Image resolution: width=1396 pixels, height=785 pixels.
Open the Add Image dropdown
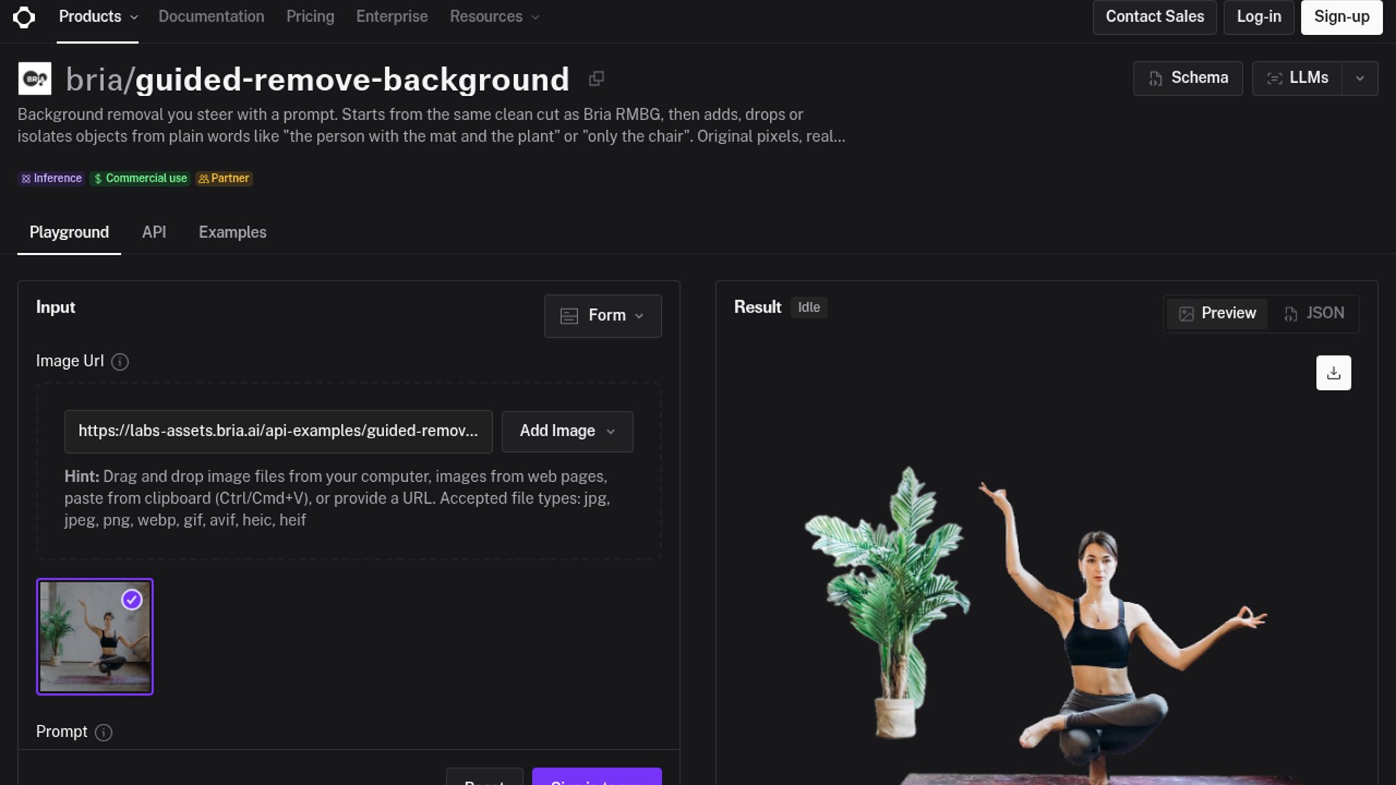567,431
